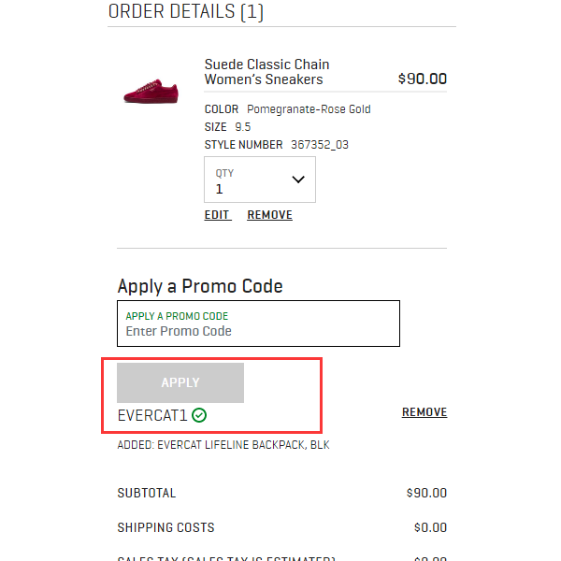Screen dimensions: 561x561
Task: Click the EDIT link under quantity
Action: (217, 215)
